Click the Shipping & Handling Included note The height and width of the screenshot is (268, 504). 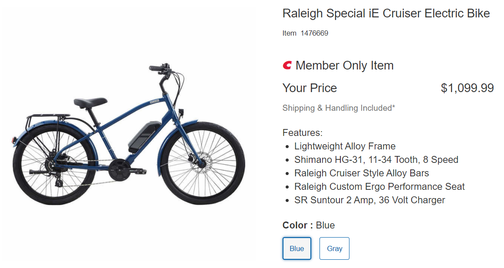(339, 108)
